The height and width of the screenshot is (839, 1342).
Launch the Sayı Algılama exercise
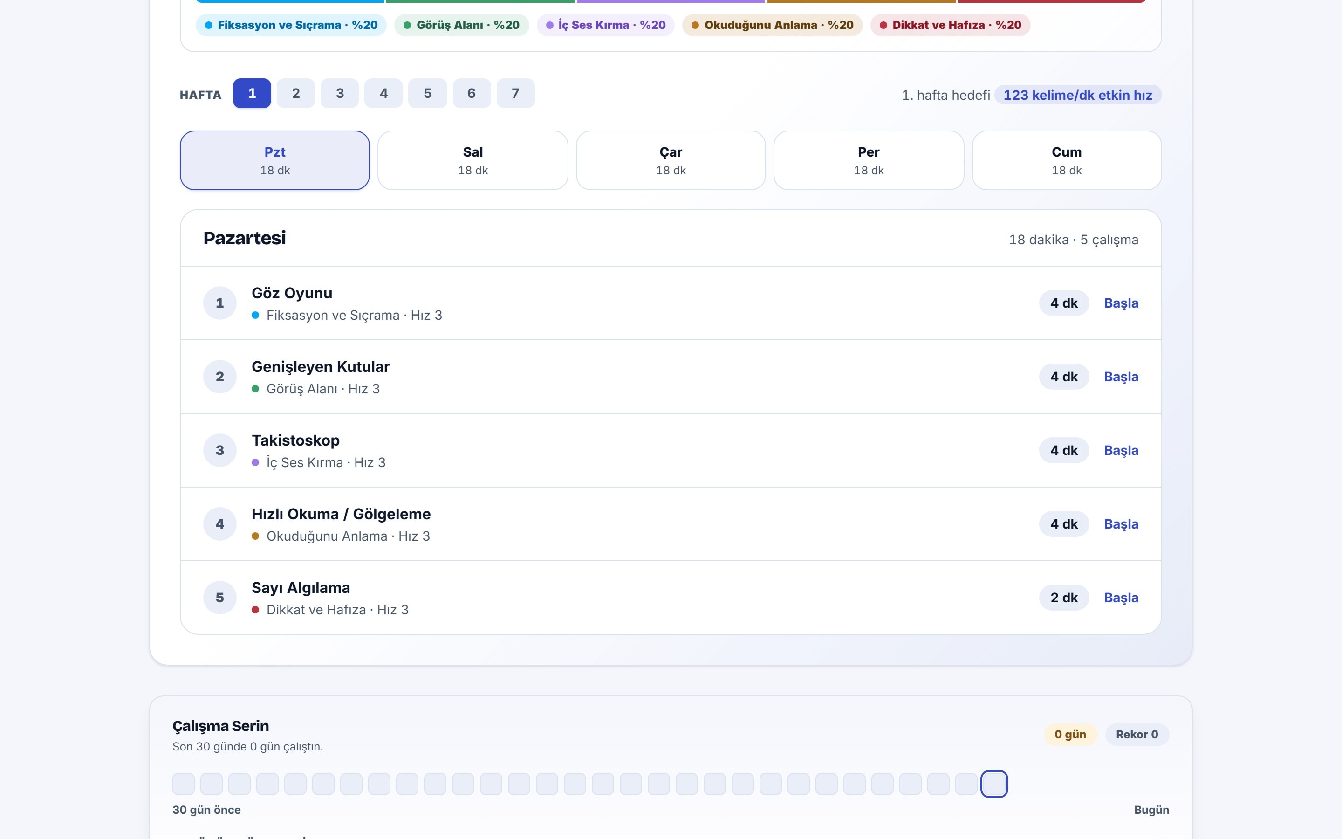point(1121,598)
